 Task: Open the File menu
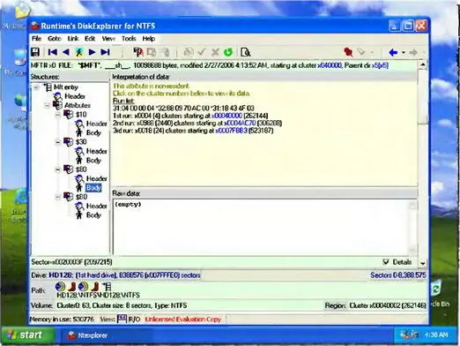(x=37, y=39)
